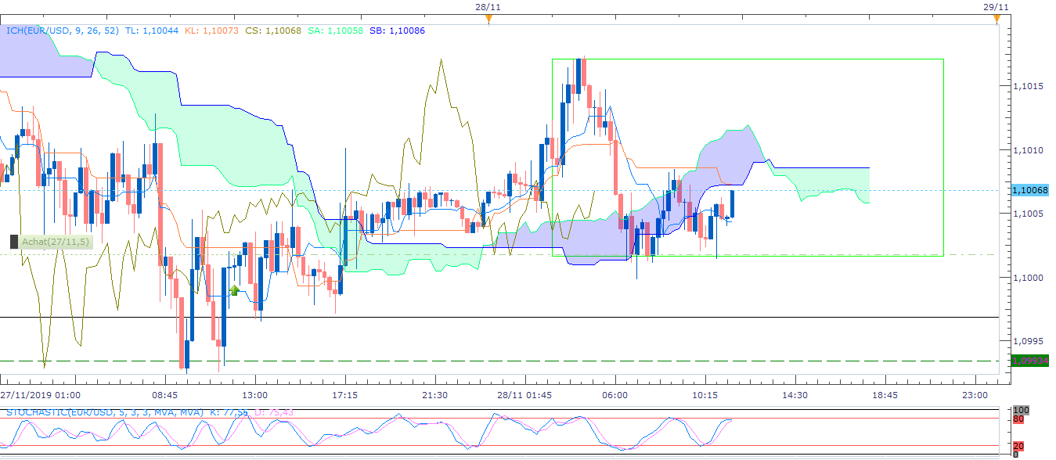
Task: Click the 28/11 01:45 time label
Action: [x=524, y=395]
